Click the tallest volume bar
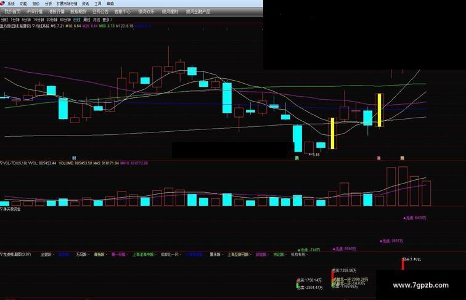 click(x=403, y=186)
